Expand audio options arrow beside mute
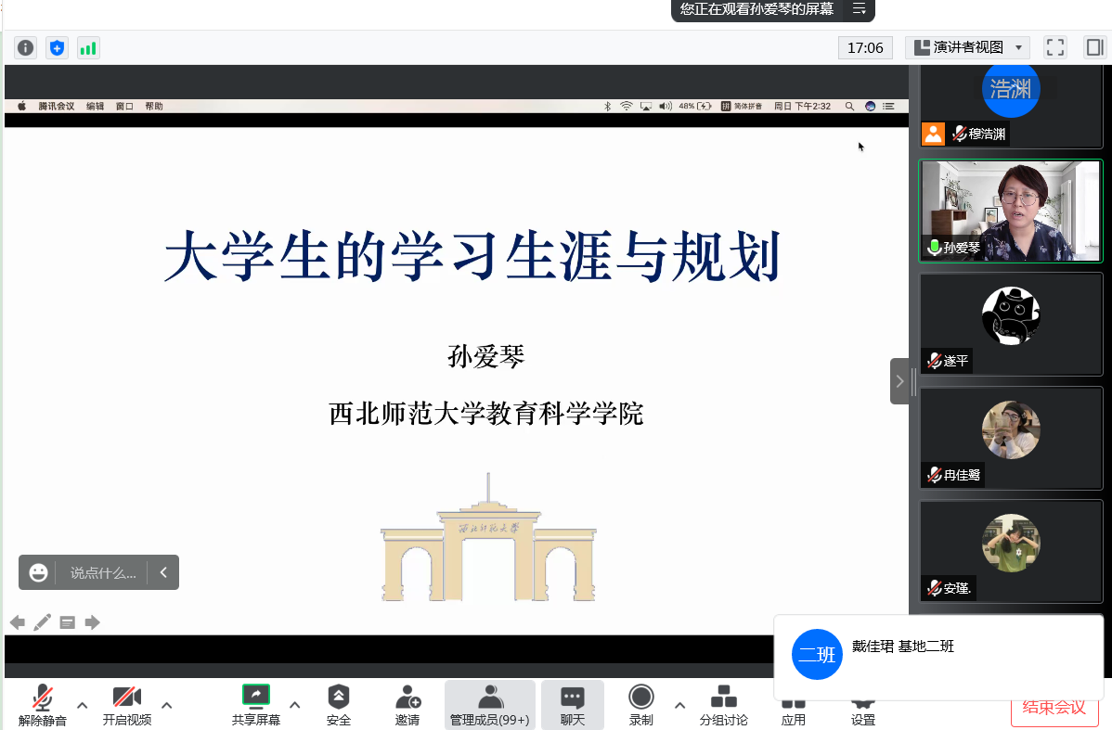 coord(82,705)
